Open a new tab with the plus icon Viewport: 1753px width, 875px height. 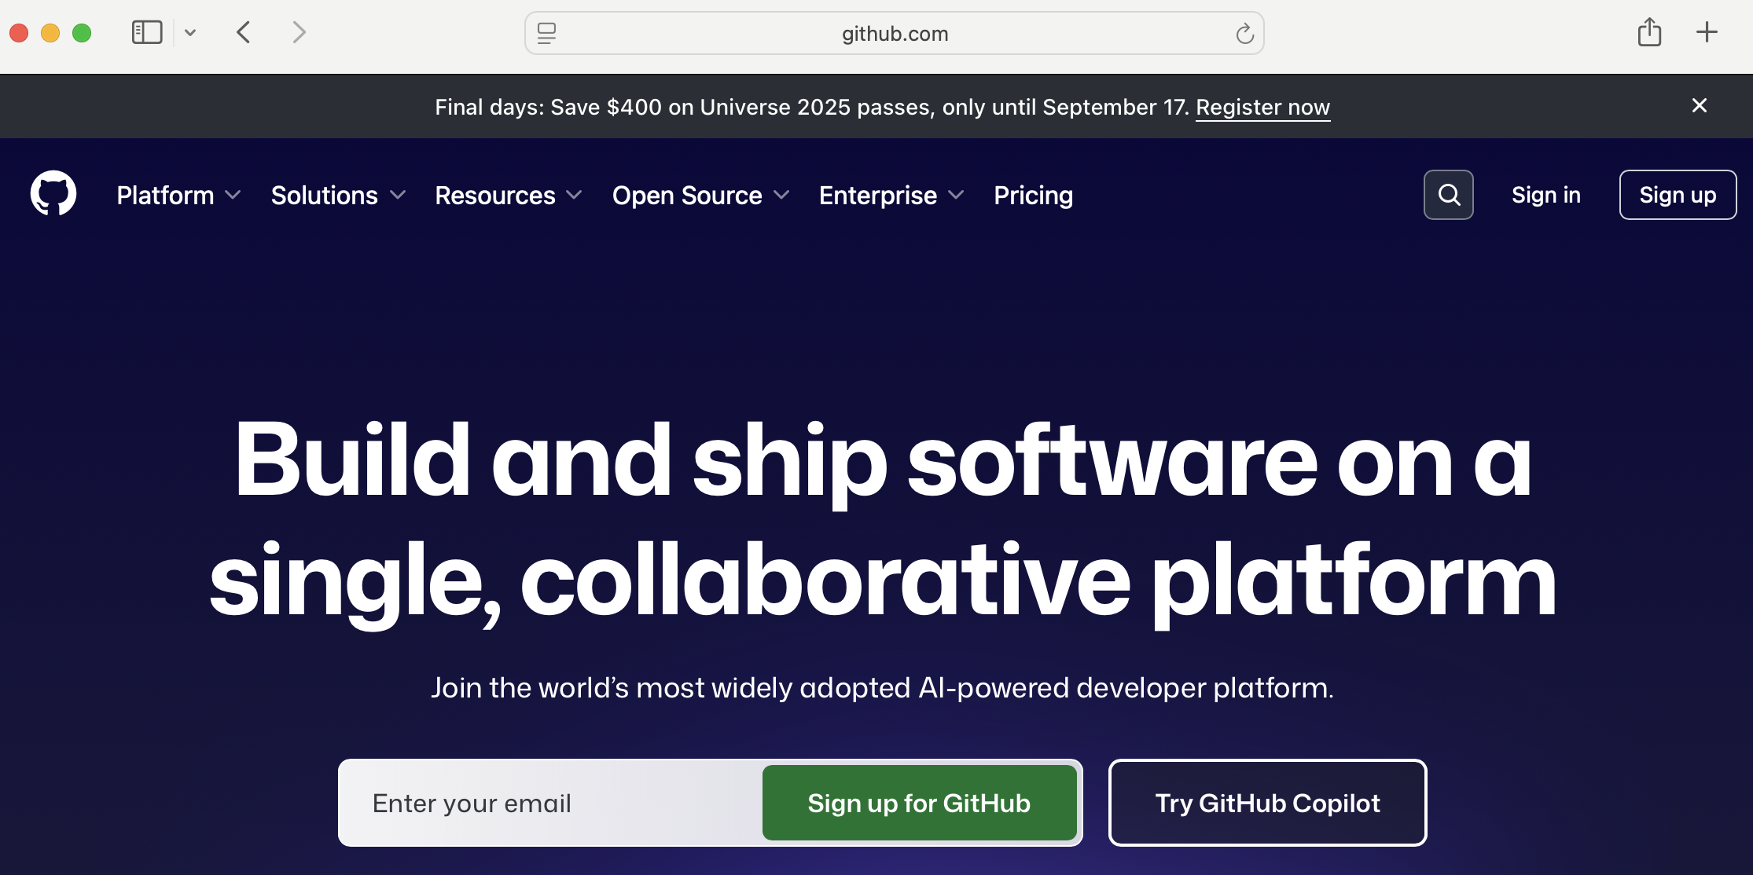pos(1706,32)
